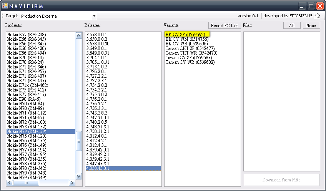The width and height of the screenshot is (326, 191).
Task: Select Nokia E65 (RM-208)
Action: click(x=27, y=35)
